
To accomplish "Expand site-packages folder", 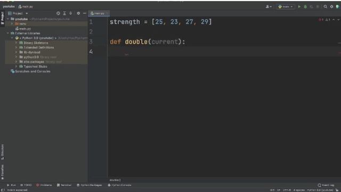I will click(17, 62).
